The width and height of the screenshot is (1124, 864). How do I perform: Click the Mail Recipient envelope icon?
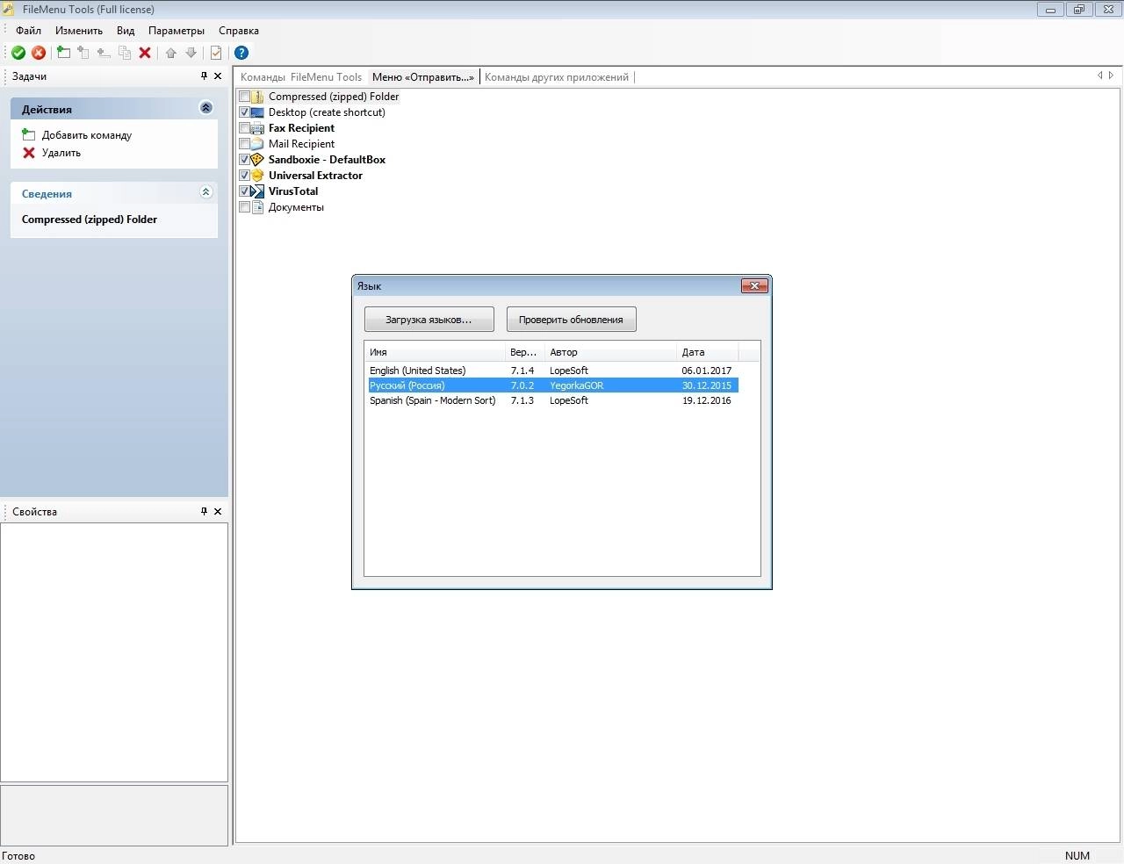[257, 144]
